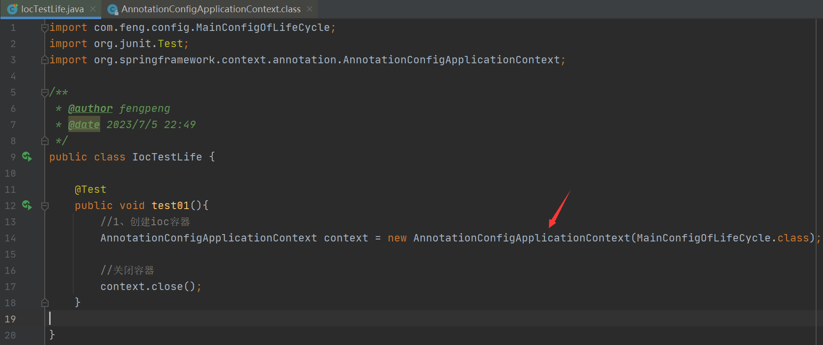Collapse the imports block at line 1
Image resolution: width=823 pixels, height=345 pixels.
[45, 27]
